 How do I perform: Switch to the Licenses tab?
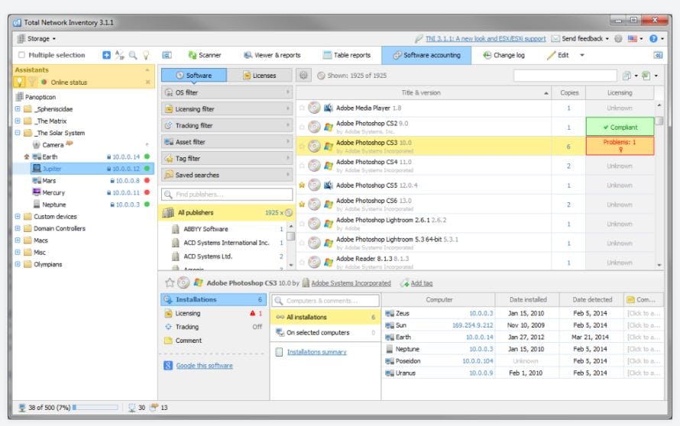click(259, 76)
